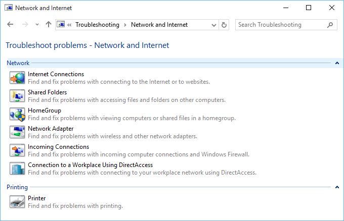
Task: Go up one level with Up arrow
Action: (49, 25)
